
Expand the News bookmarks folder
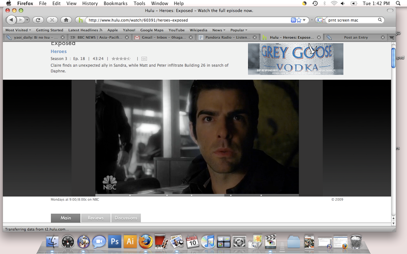point(219,30)
